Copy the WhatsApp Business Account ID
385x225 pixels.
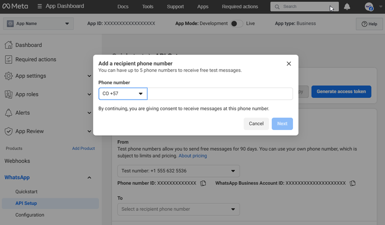click(x=352, y=183)
